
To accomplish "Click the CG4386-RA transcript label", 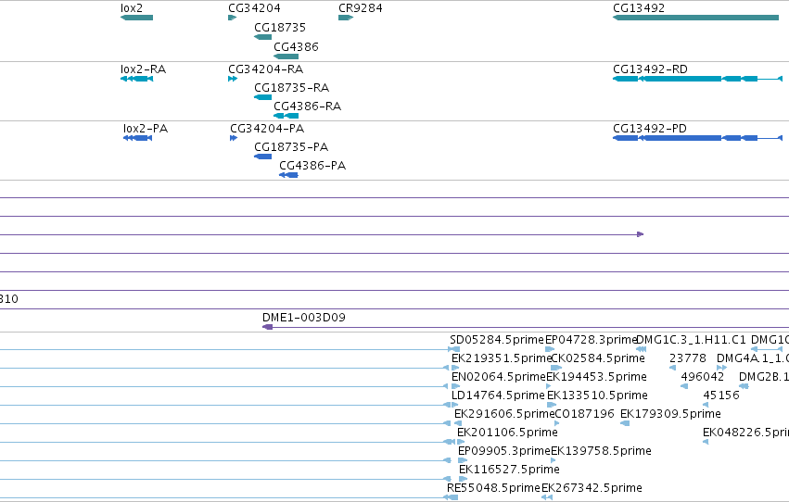I will 308,106.
